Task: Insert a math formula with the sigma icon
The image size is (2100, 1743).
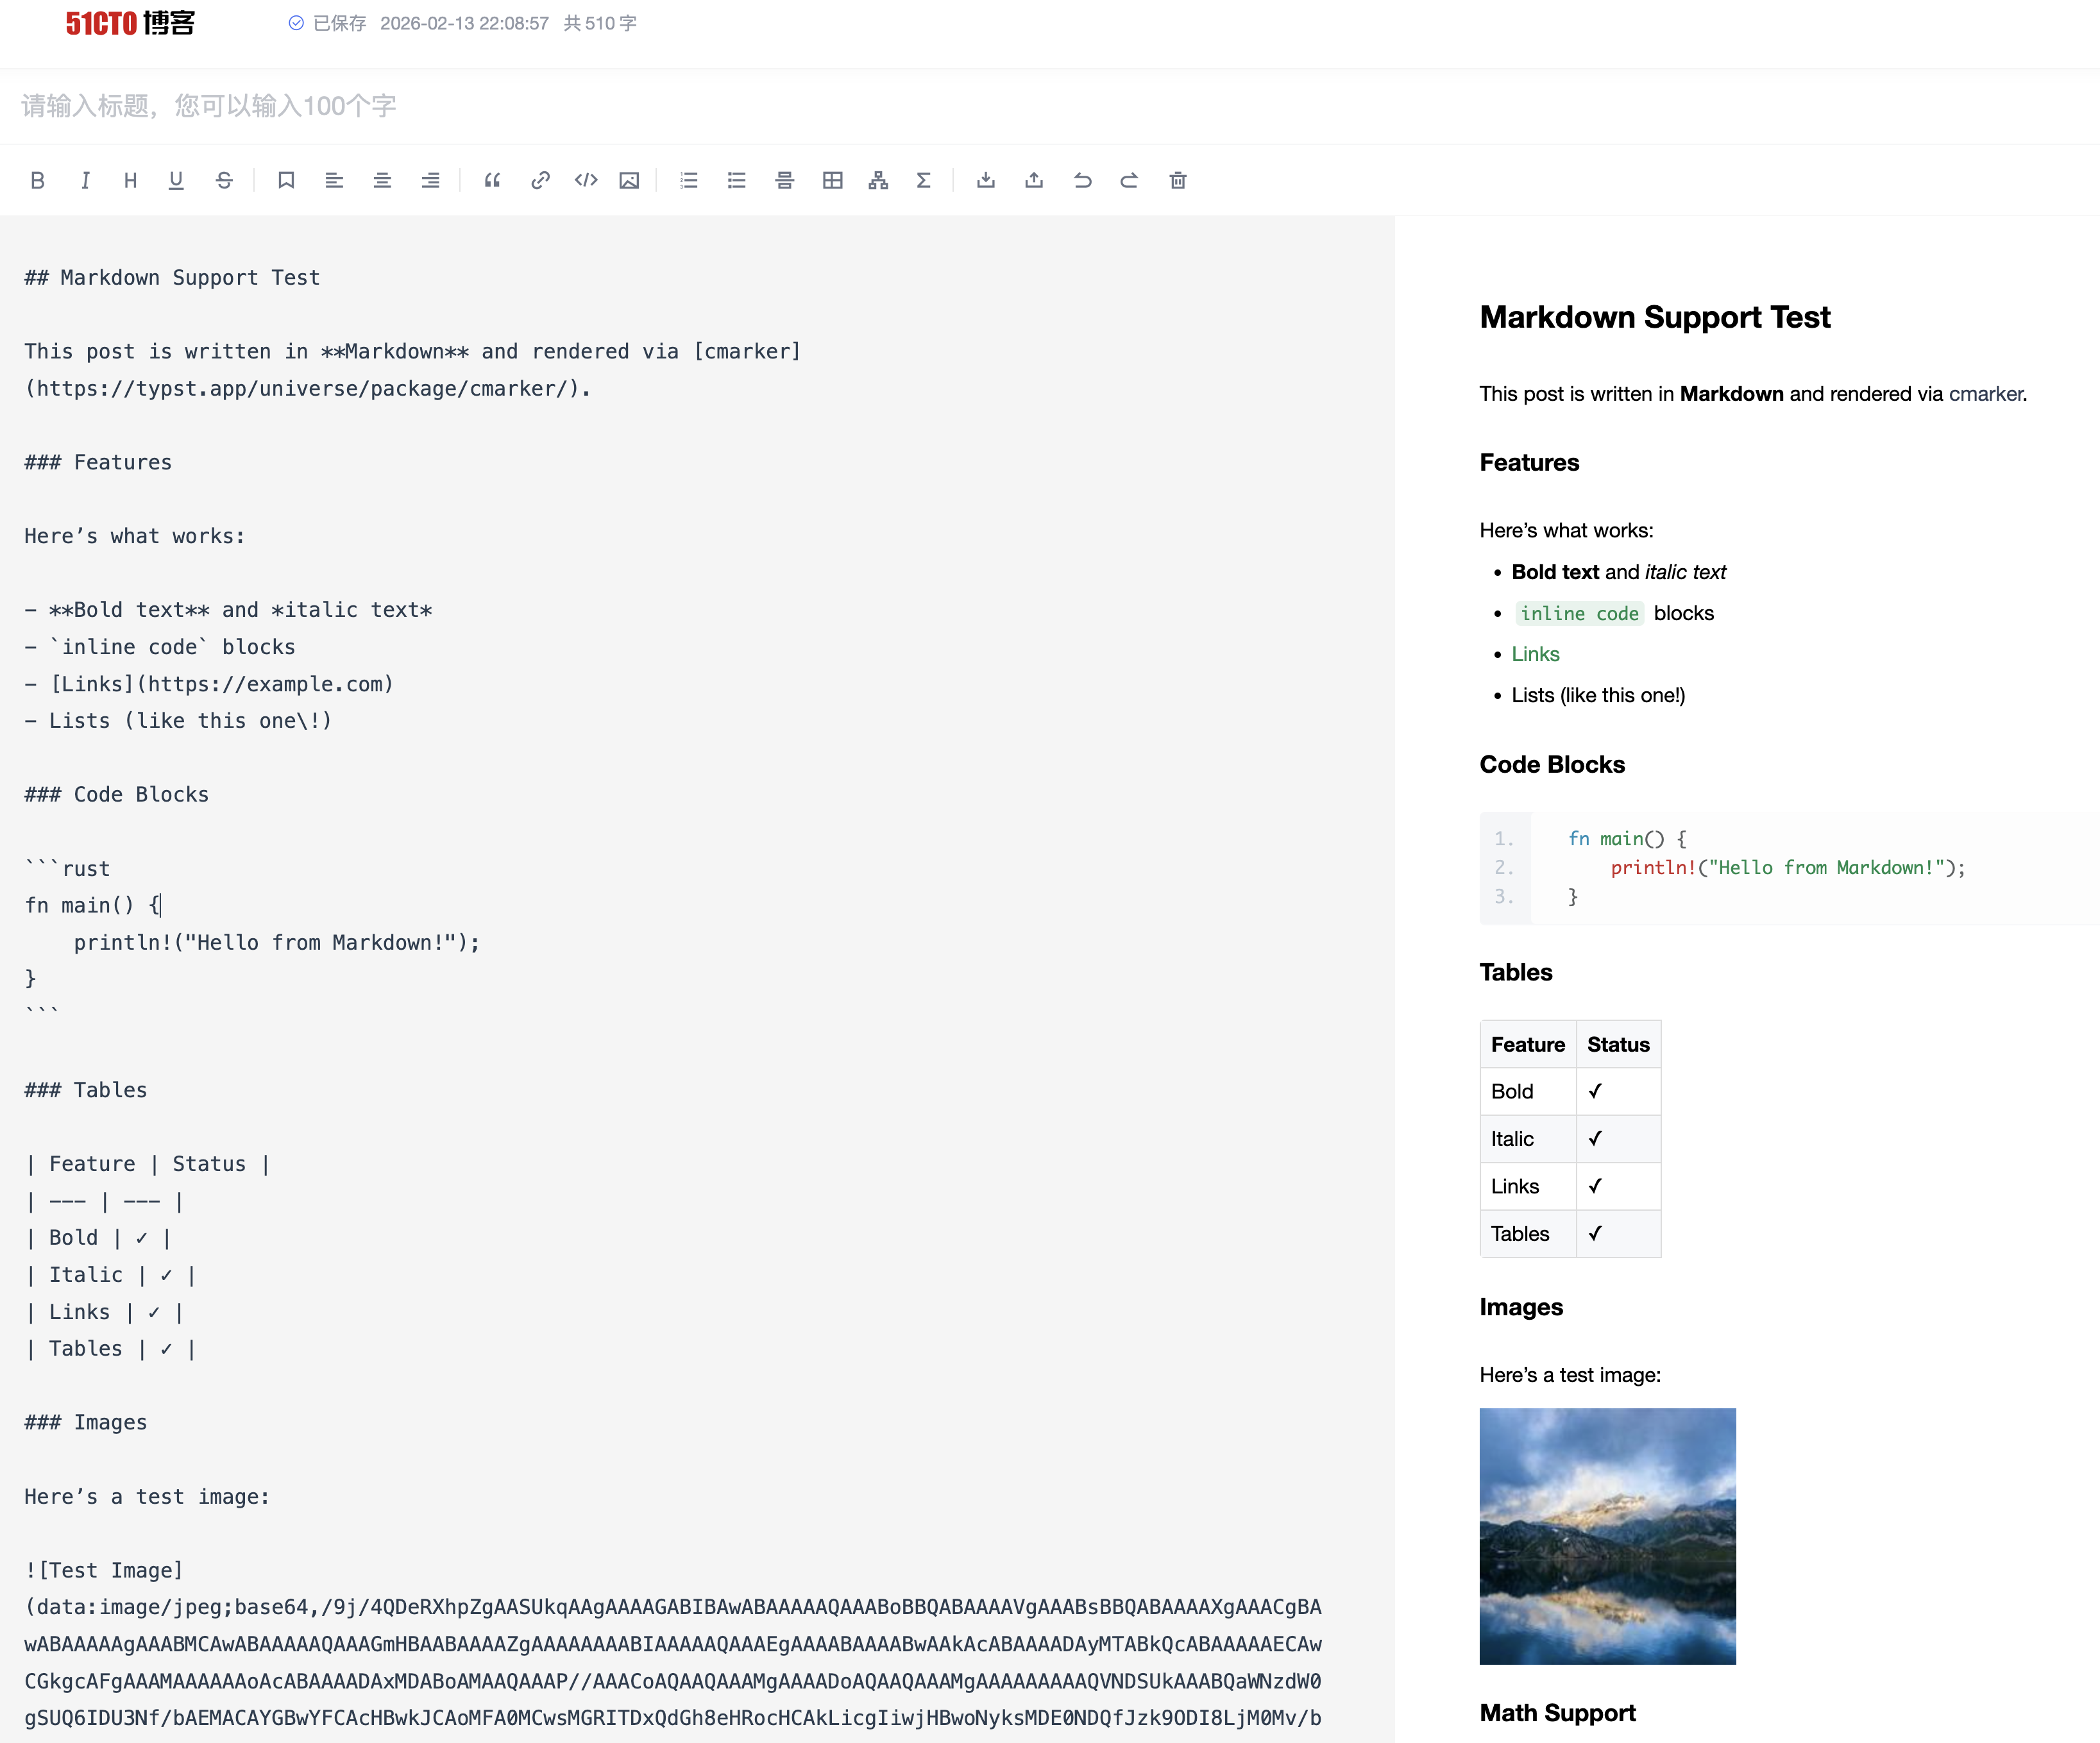Action: [923, 180]
